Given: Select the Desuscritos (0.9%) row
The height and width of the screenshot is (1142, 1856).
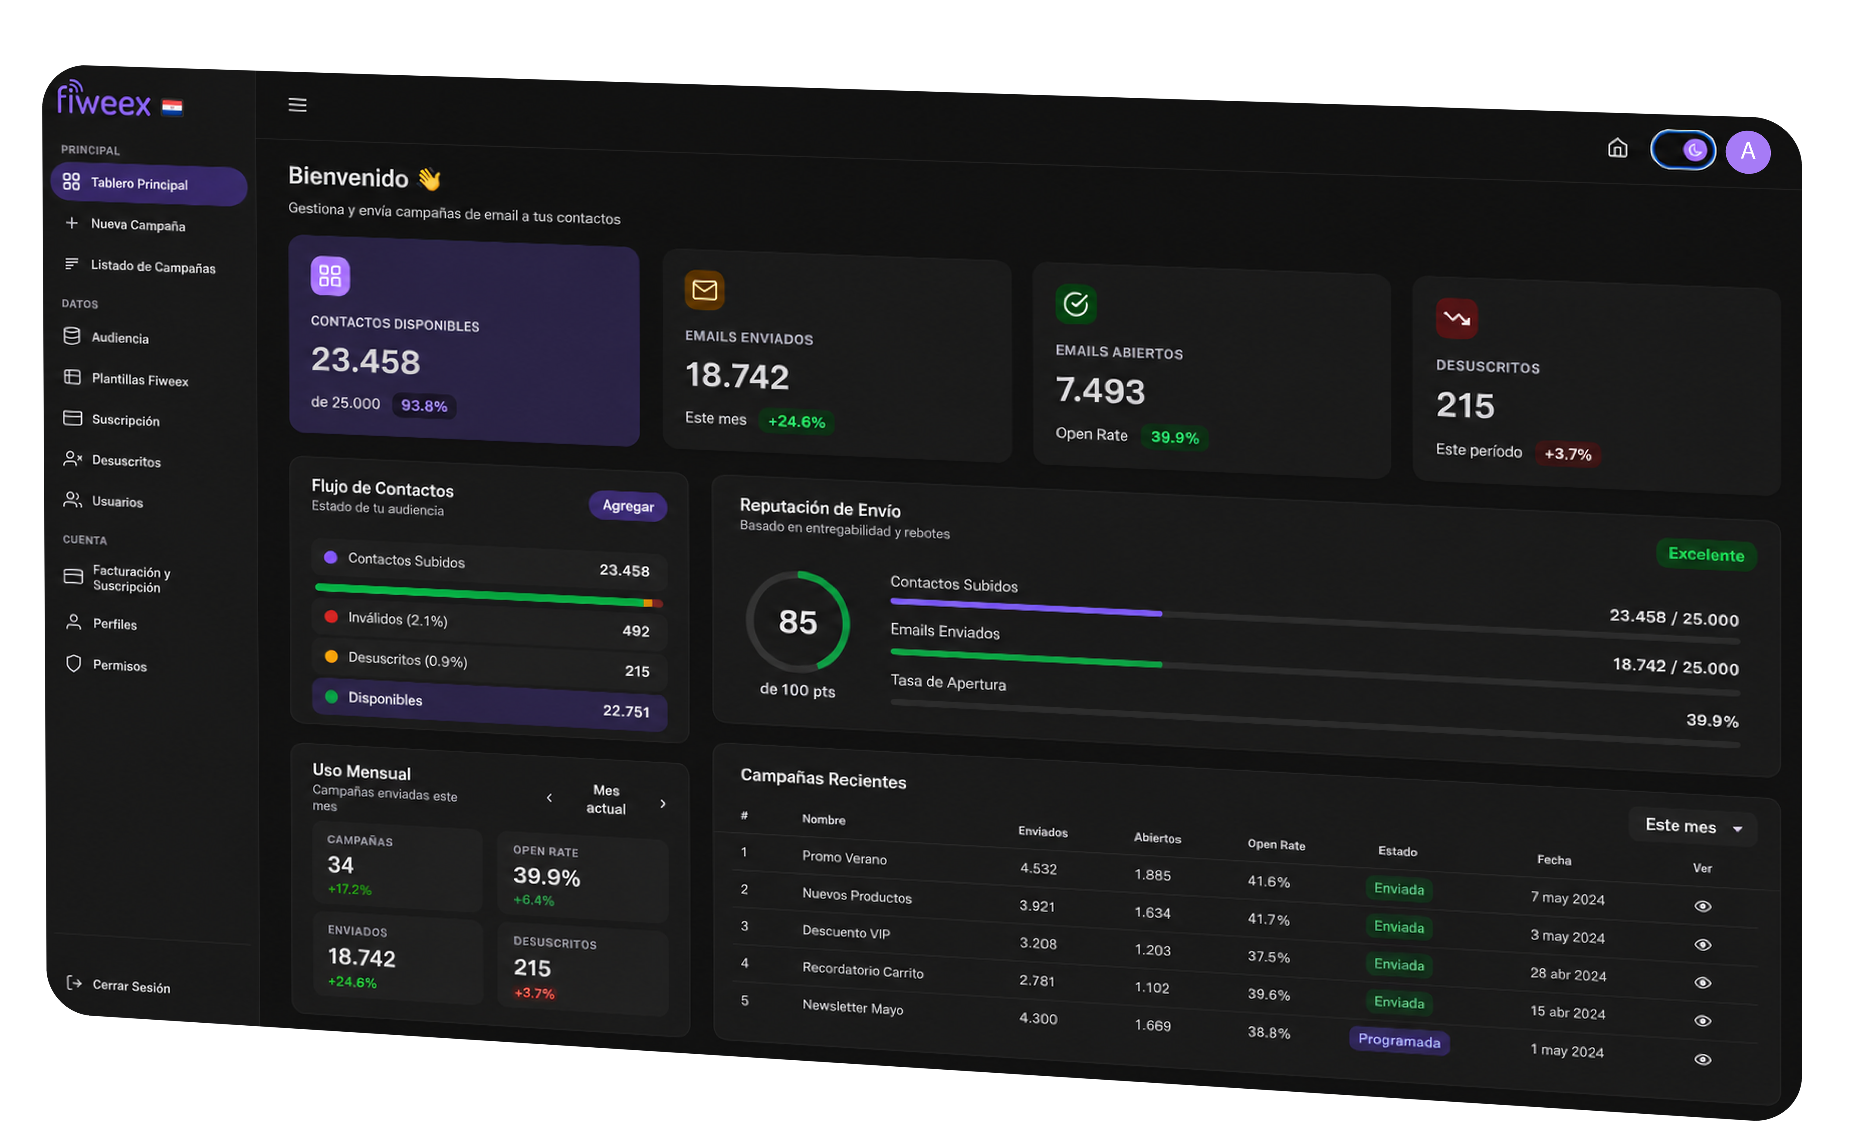Looking at the screenshot, I should coord(490,664).
